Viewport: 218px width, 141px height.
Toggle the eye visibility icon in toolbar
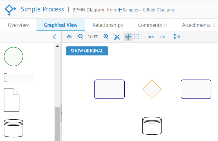point(69,37)
